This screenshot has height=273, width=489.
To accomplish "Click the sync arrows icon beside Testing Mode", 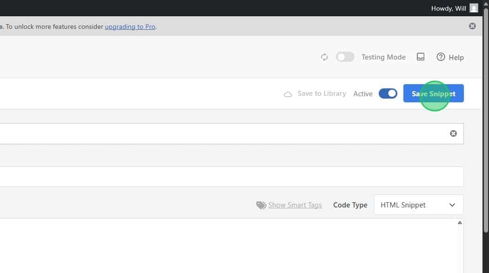I will click(x=324, y=57).
